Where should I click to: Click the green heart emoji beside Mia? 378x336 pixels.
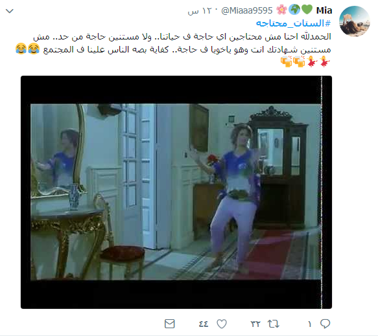click(307, 10)
